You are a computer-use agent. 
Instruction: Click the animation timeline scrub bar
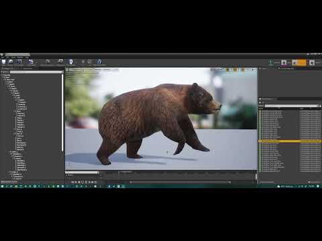point(180,182)
